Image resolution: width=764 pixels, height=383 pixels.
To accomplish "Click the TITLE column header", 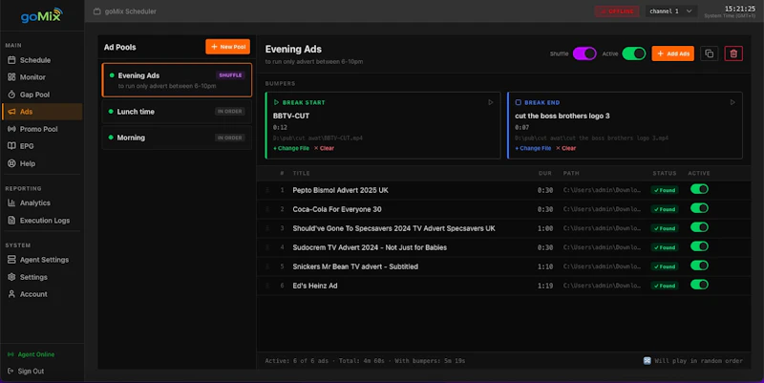I will pos(301,173).
